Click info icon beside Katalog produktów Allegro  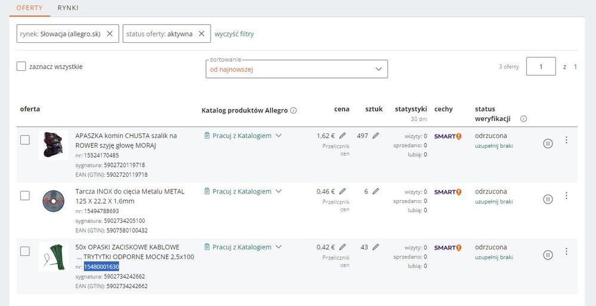pos(294,110)
